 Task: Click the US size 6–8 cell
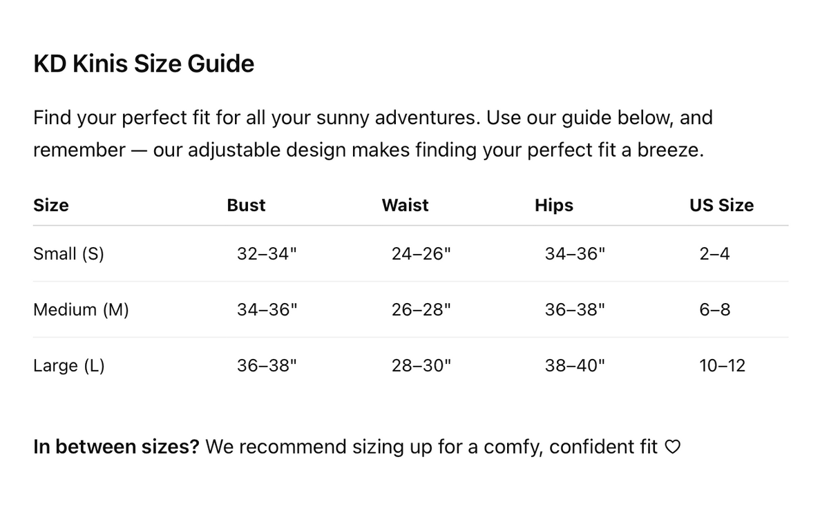(714, 310)
